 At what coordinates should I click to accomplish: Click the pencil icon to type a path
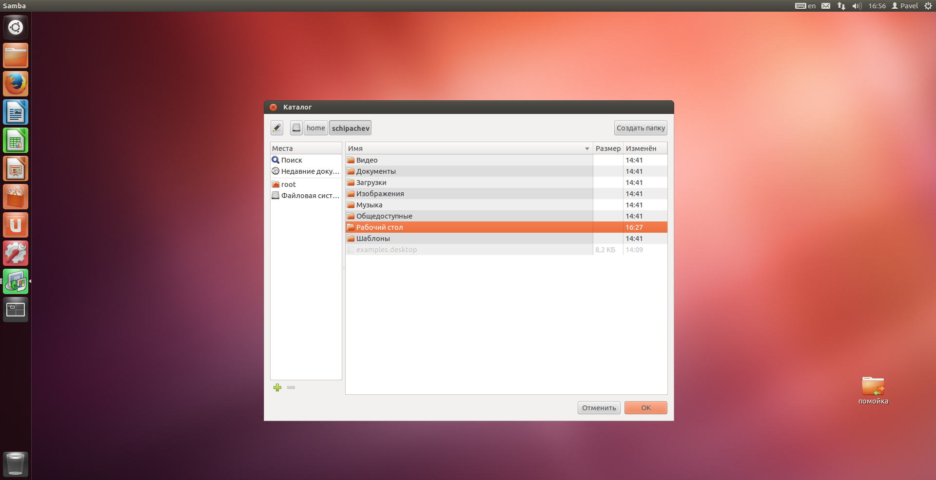277,128
